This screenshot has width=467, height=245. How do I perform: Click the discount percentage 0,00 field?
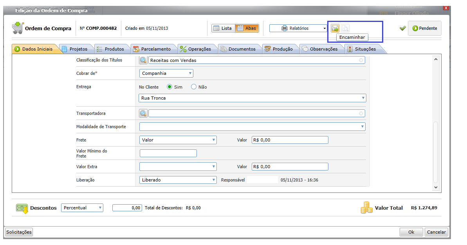pos(127,208)
